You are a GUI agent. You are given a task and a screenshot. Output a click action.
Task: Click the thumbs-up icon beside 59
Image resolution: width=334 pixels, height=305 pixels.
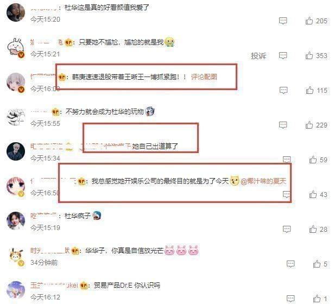pos(313,160)
